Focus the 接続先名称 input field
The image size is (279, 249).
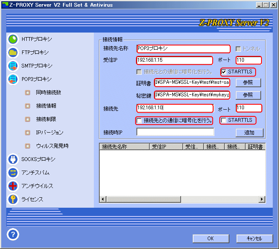[183, 49]
